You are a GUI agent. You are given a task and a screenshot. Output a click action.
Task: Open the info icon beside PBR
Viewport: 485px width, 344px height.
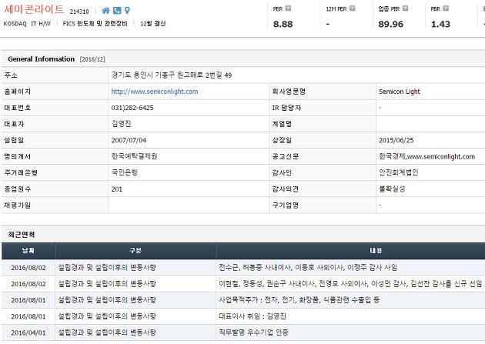[x=446, y=8]
